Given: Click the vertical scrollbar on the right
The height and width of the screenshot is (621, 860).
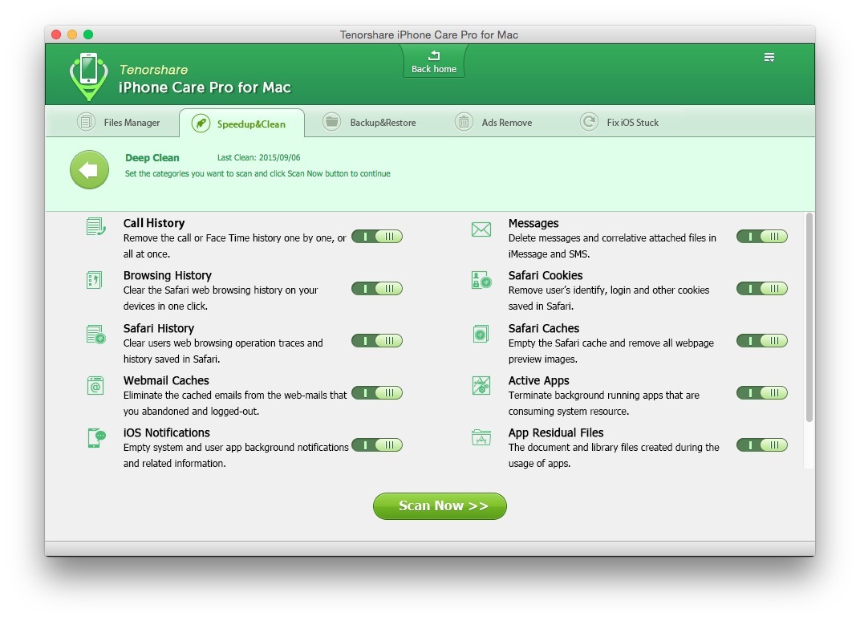Looking at the screenshot, I should tap(809, 317).
